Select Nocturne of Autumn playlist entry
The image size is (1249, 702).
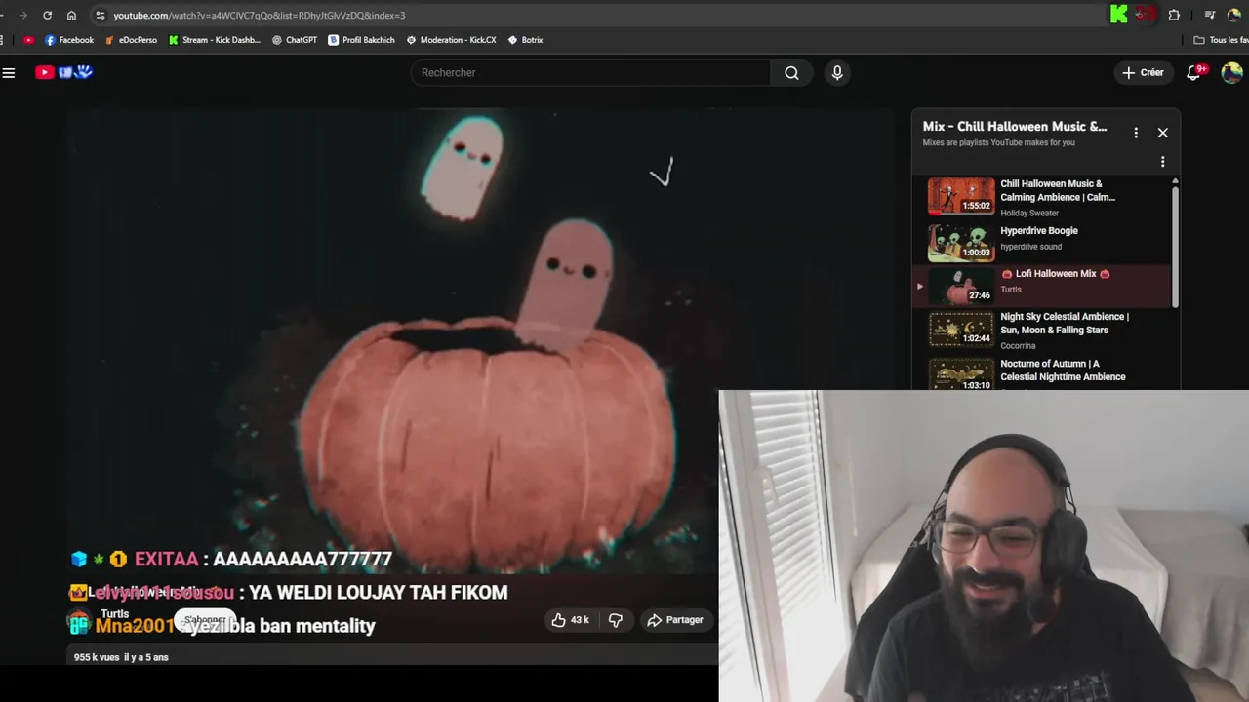click(x=1041, y=373)
